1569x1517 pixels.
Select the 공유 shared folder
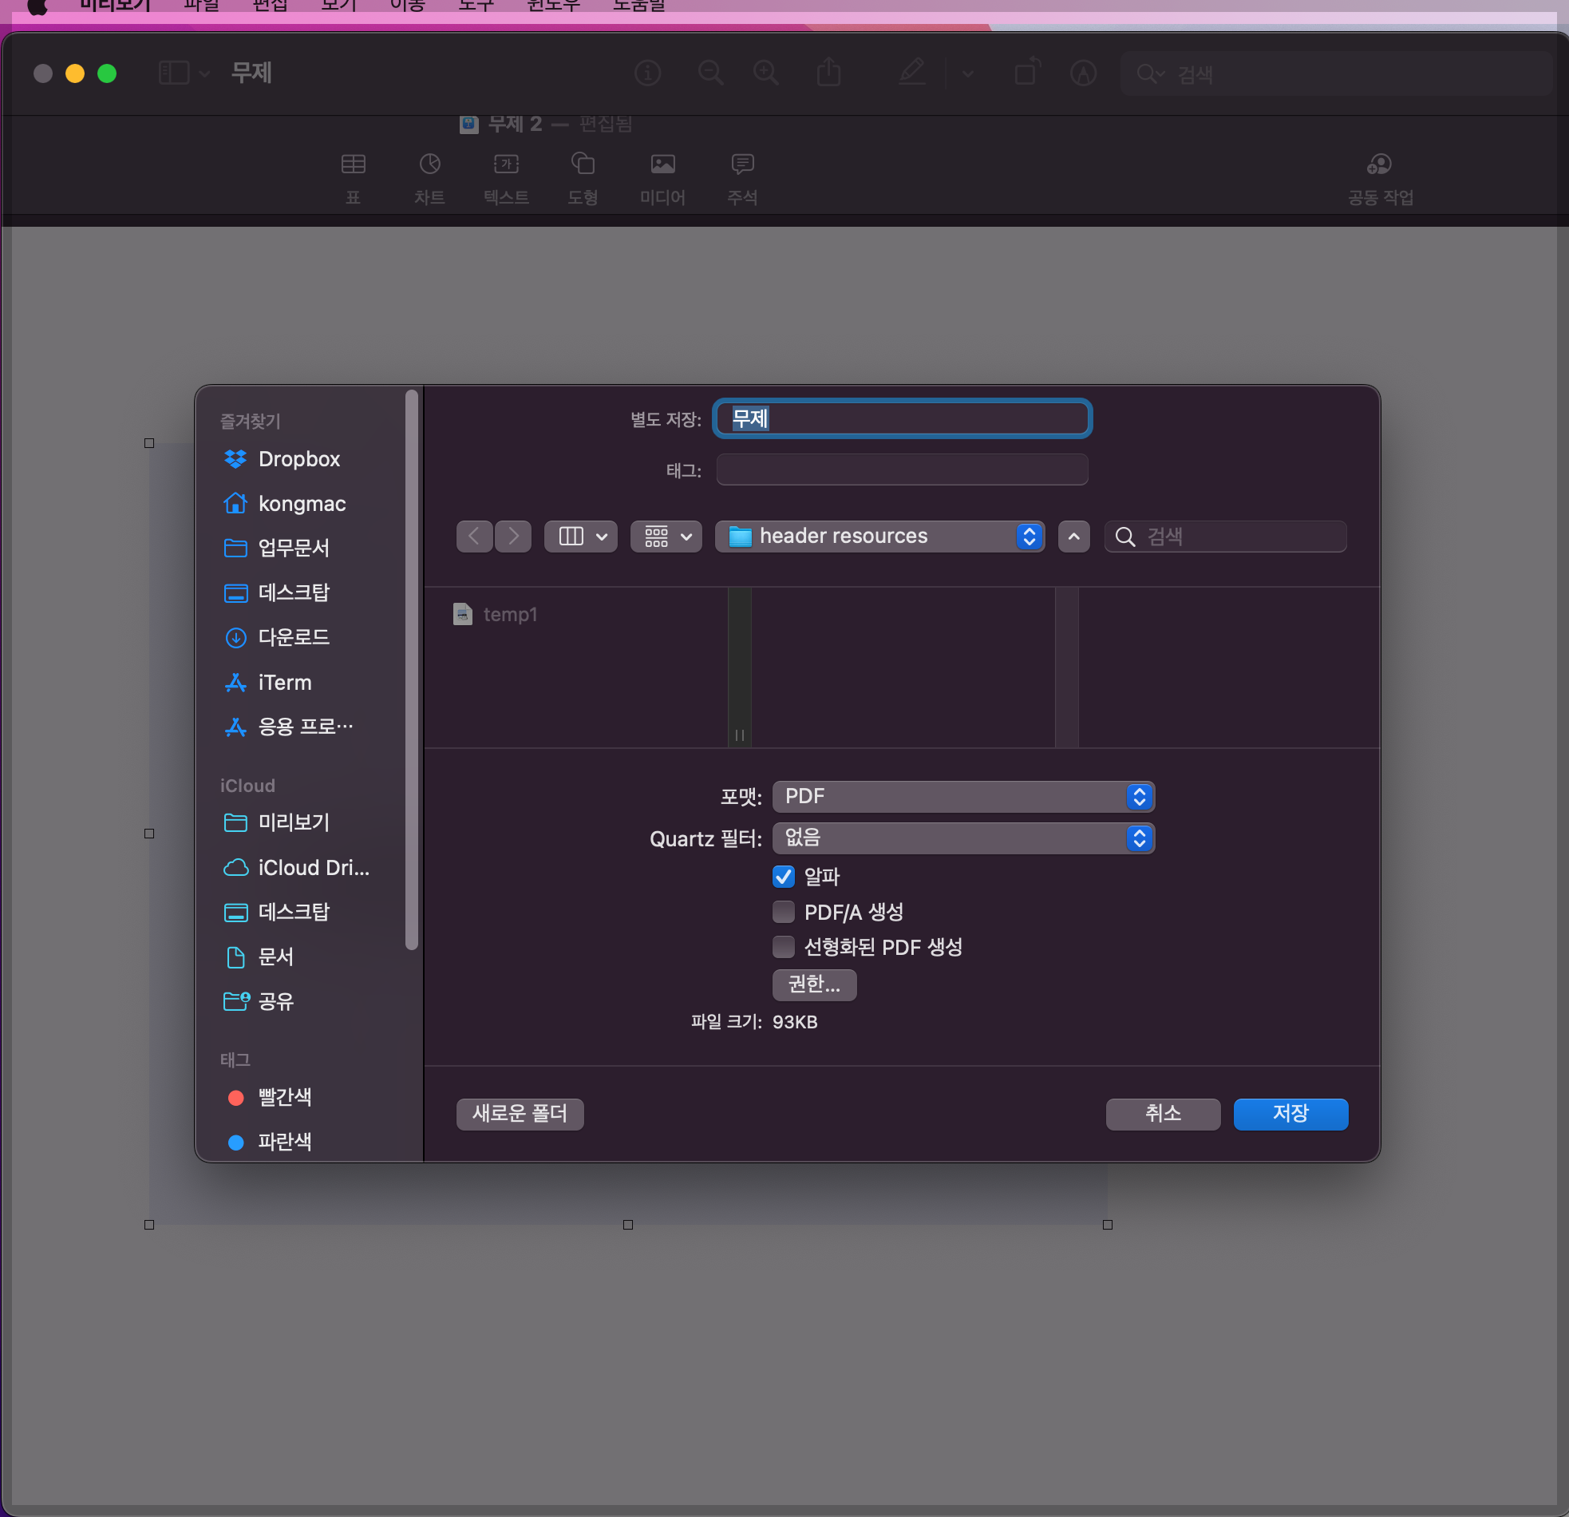(x=275, y=1001)
